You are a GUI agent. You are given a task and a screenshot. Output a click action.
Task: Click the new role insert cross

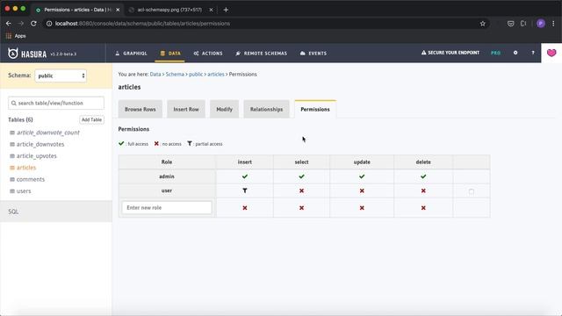[245, 208]
